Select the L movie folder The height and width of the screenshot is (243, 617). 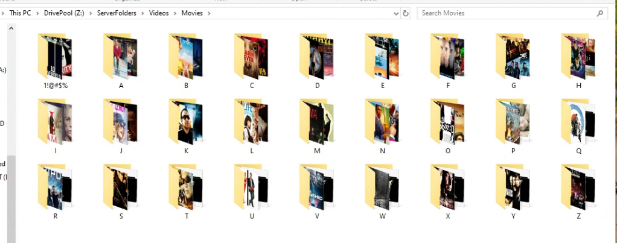click(251, 122)
